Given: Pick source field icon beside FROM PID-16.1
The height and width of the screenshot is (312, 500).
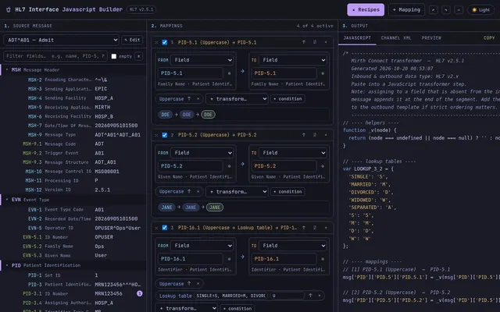Looking at the screenshot, I should tap(229, 259).
